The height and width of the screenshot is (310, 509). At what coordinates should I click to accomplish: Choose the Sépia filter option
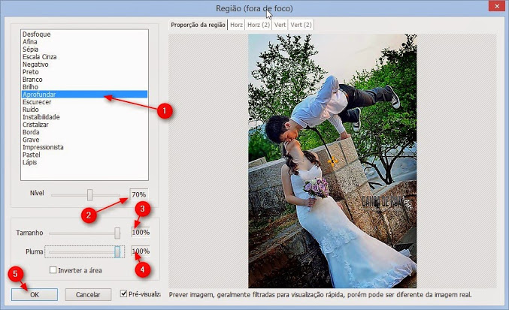point(32,49)
